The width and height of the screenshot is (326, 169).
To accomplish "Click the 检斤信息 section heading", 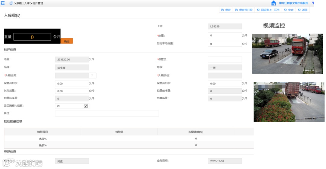I will click(10, 49).
